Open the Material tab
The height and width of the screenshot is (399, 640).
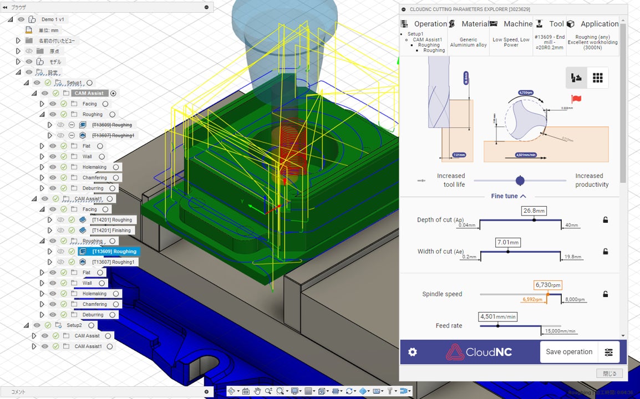(469, 24)
